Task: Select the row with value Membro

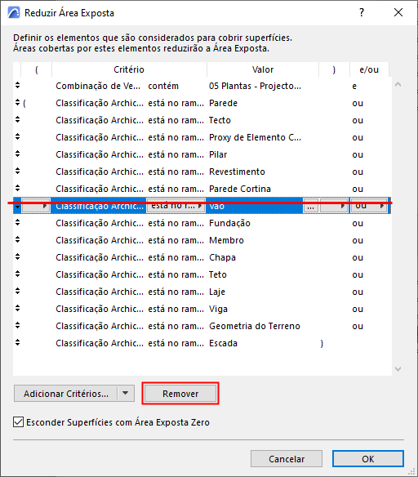Action: click(x=202, y=240)
